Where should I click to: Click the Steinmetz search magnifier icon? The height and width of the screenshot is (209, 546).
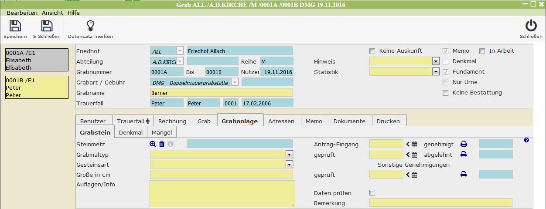point(153,144)
